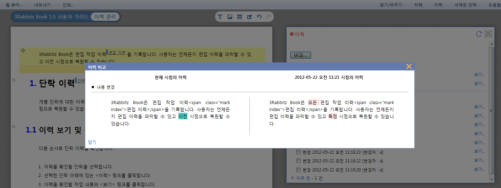The height and width of the screenshot is (188, 501).
Task: Refresh the 이력 history panel
Action: pyautogui.click(x=479, y=34)
